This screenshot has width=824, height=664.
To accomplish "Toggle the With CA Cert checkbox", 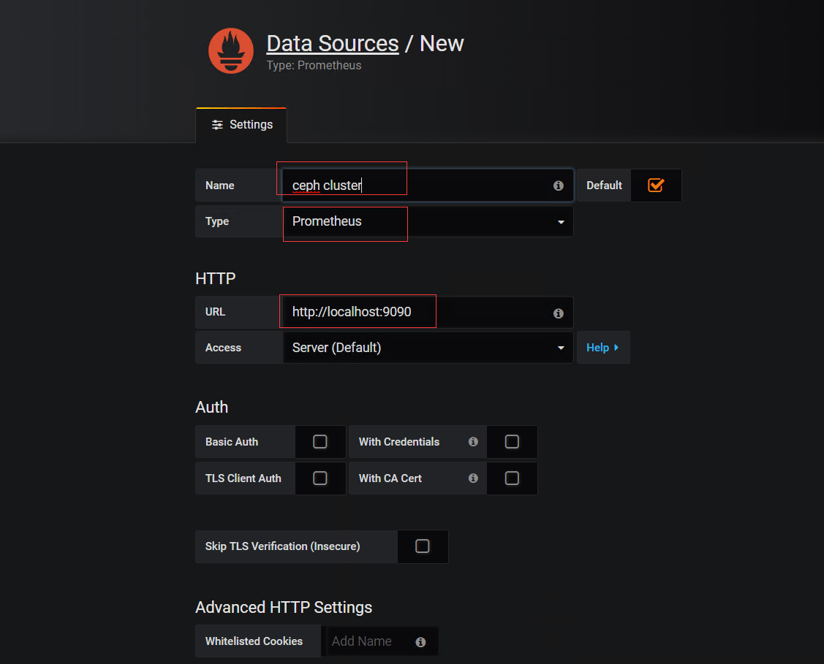I will (x=512, y=478).
